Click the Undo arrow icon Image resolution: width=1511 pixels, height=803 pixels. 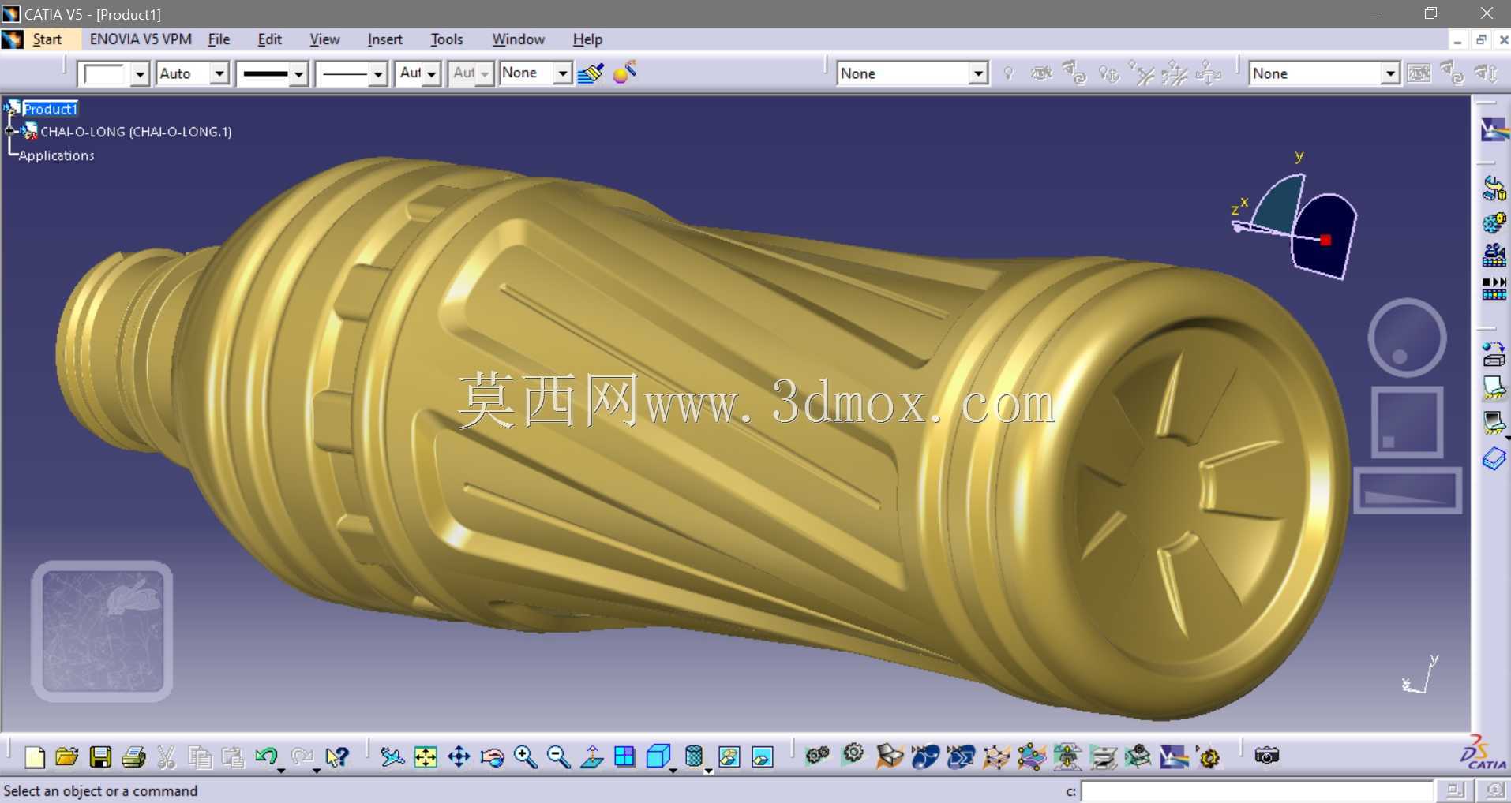point(265,757)
